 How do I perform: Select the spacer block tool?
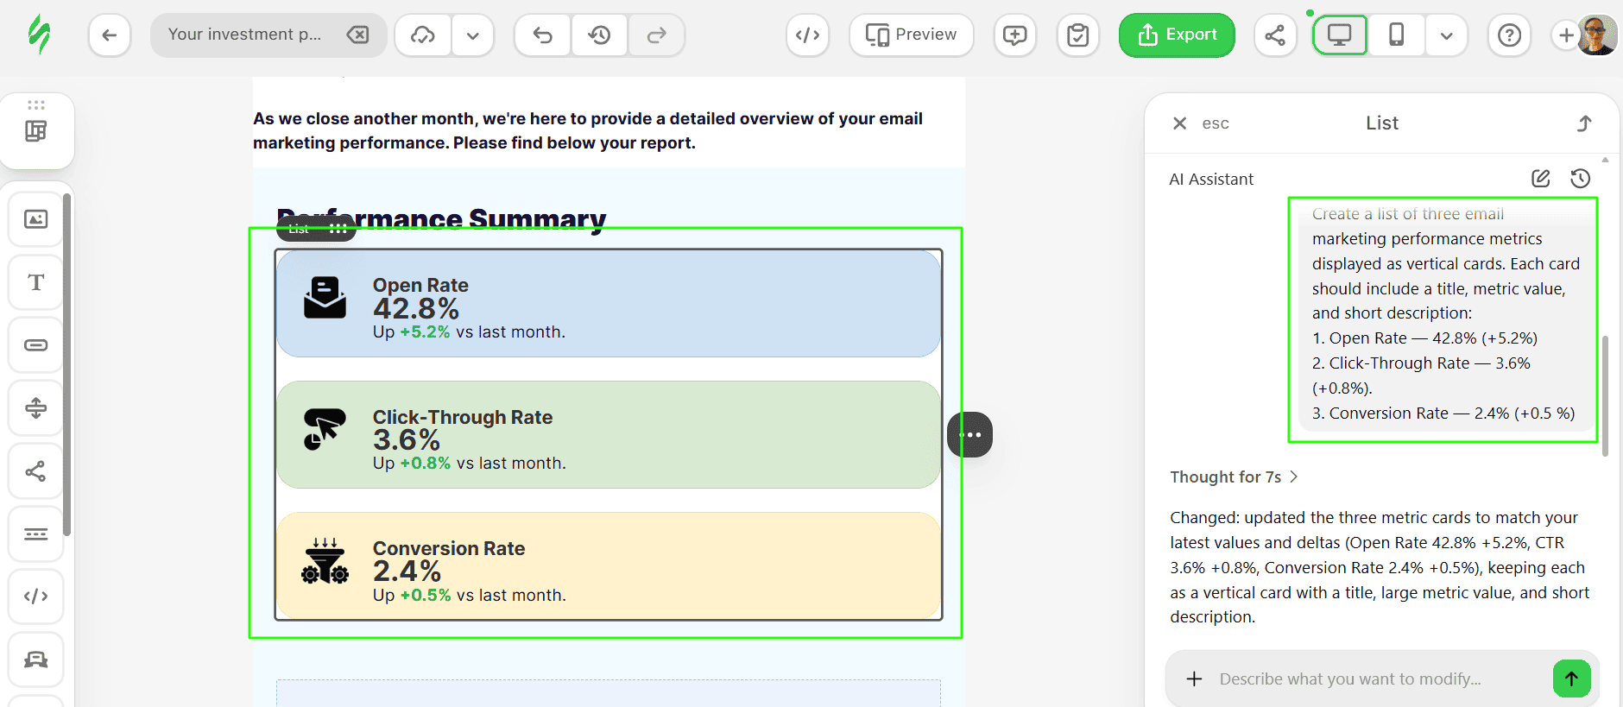point(36,407)
